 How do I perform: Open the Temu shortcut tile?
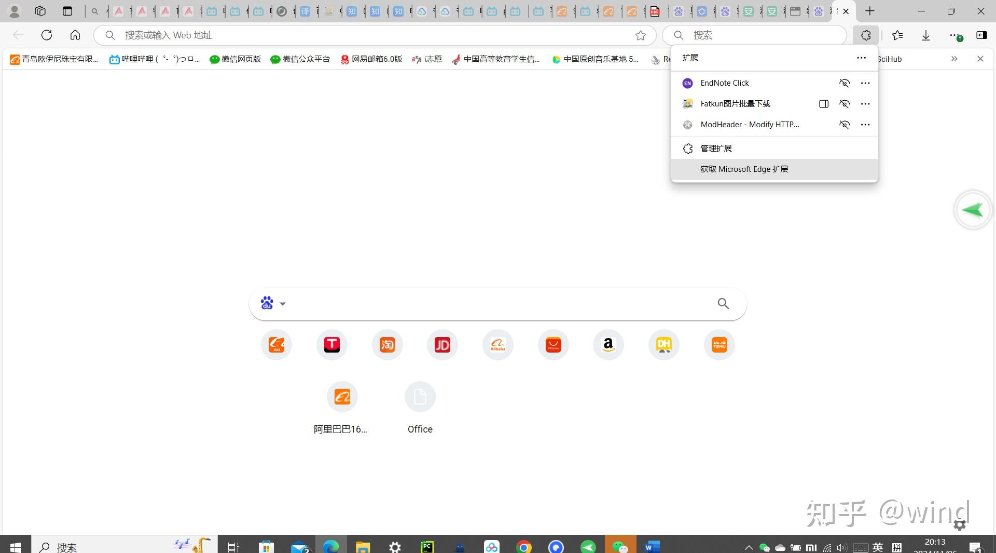click(x=720, y=345)
